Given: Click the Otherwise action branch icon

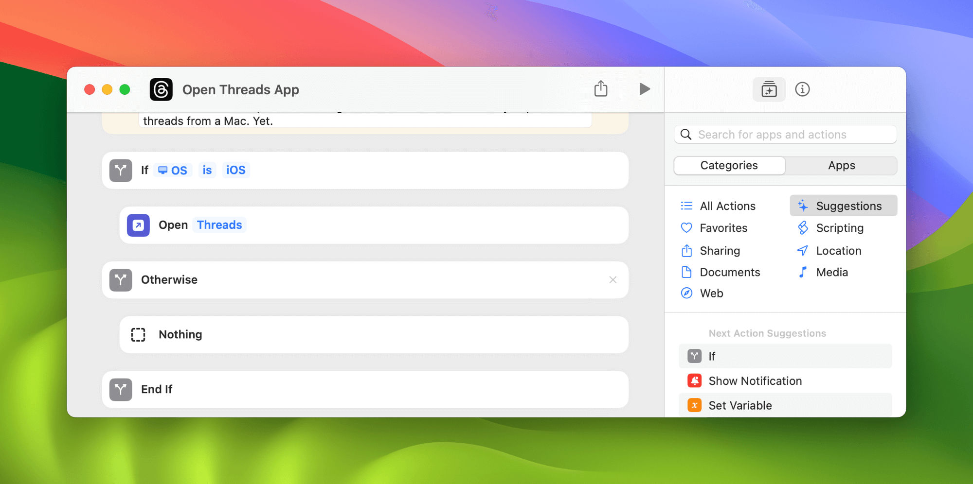Looking at the screenshot, I should [121, 280].
